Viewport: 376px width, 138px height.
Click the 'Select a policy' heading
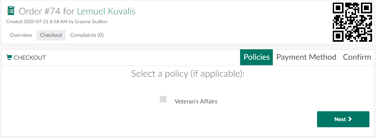[x=188, y=73]
